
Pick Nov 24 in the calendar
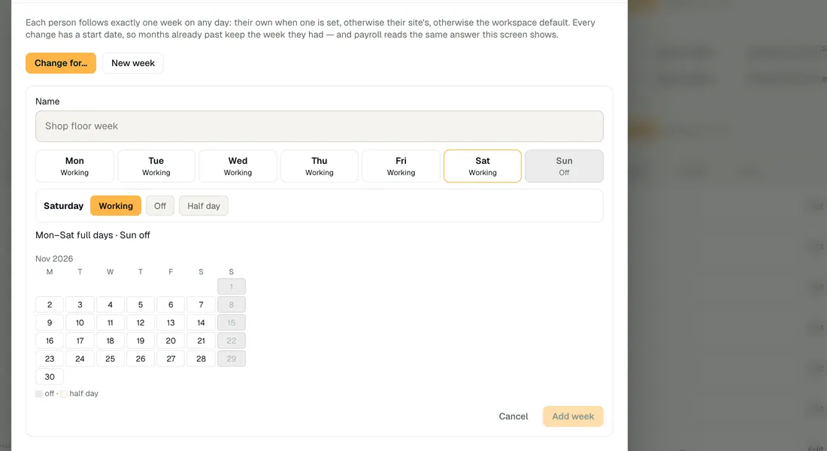[x=80, y=359]
